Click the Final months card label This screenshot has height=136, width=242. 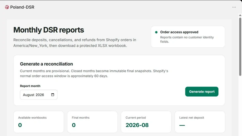(x=80, y=118)
